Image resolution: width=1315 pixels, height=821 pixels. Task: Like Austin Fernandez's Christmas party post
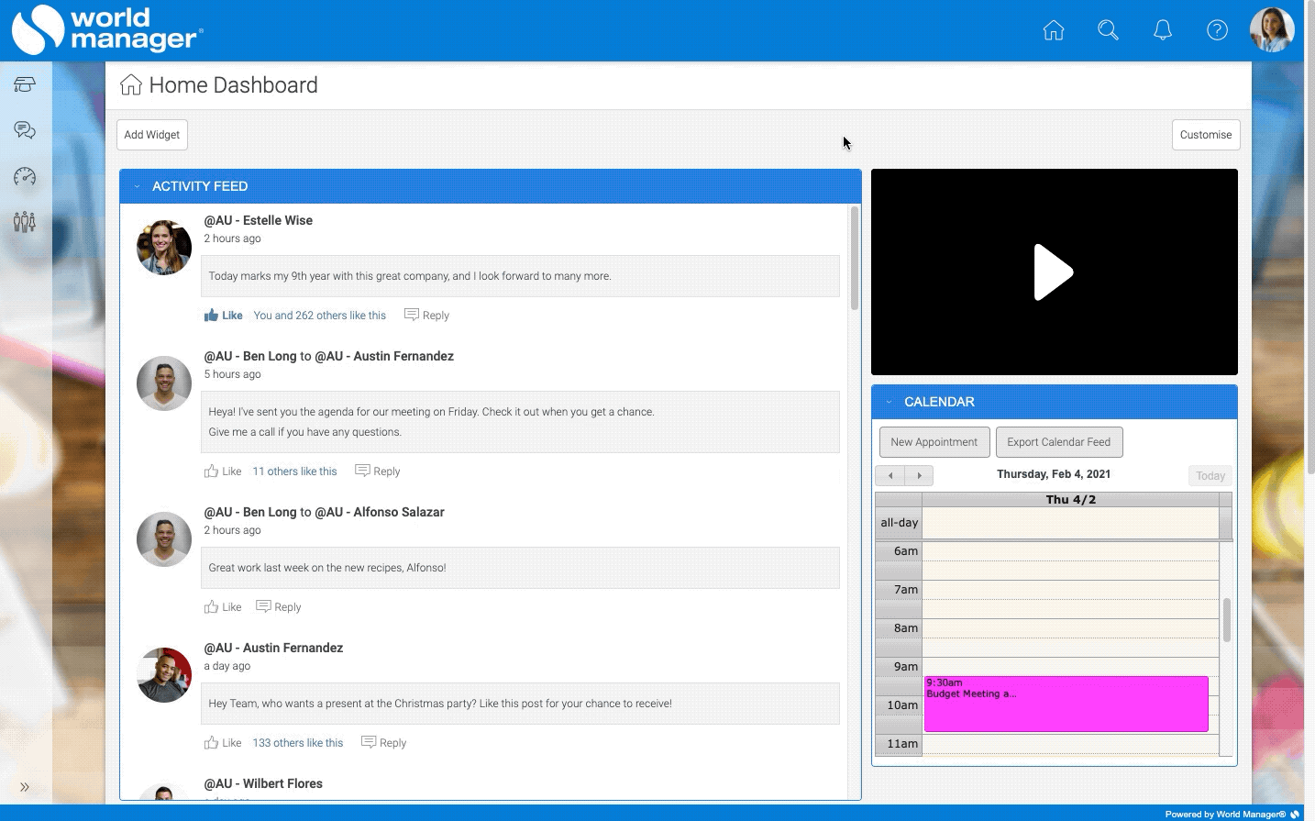[x=223, y=743]
